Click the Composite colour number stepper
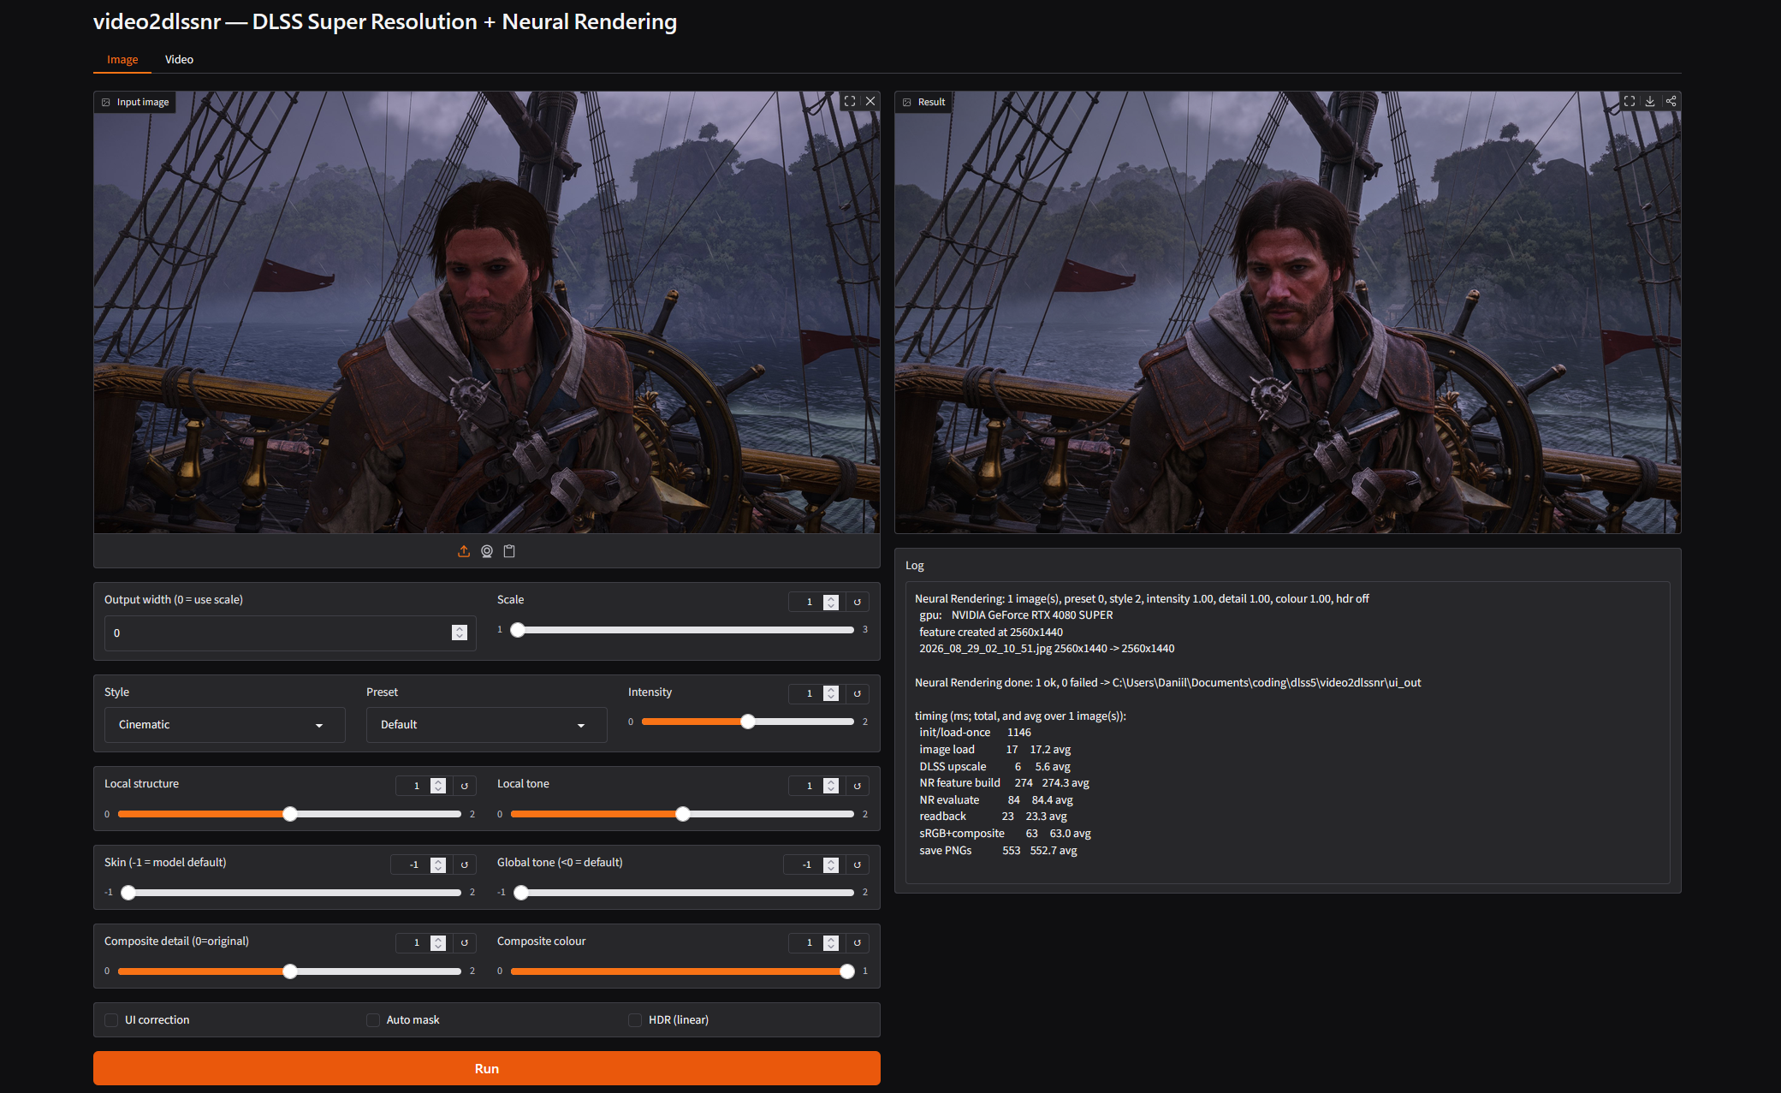 [x=831, y=942]
